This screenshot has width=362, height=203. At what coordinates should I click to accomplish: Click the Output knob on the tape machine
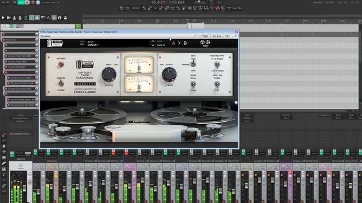[x=169, y=74]
